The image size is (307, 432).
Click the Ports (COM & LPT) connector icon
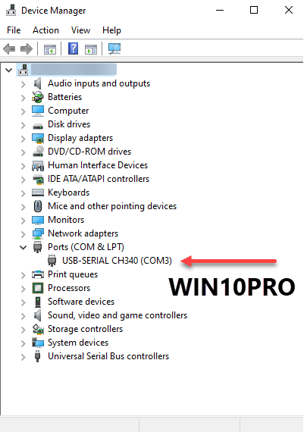[37, 247]
